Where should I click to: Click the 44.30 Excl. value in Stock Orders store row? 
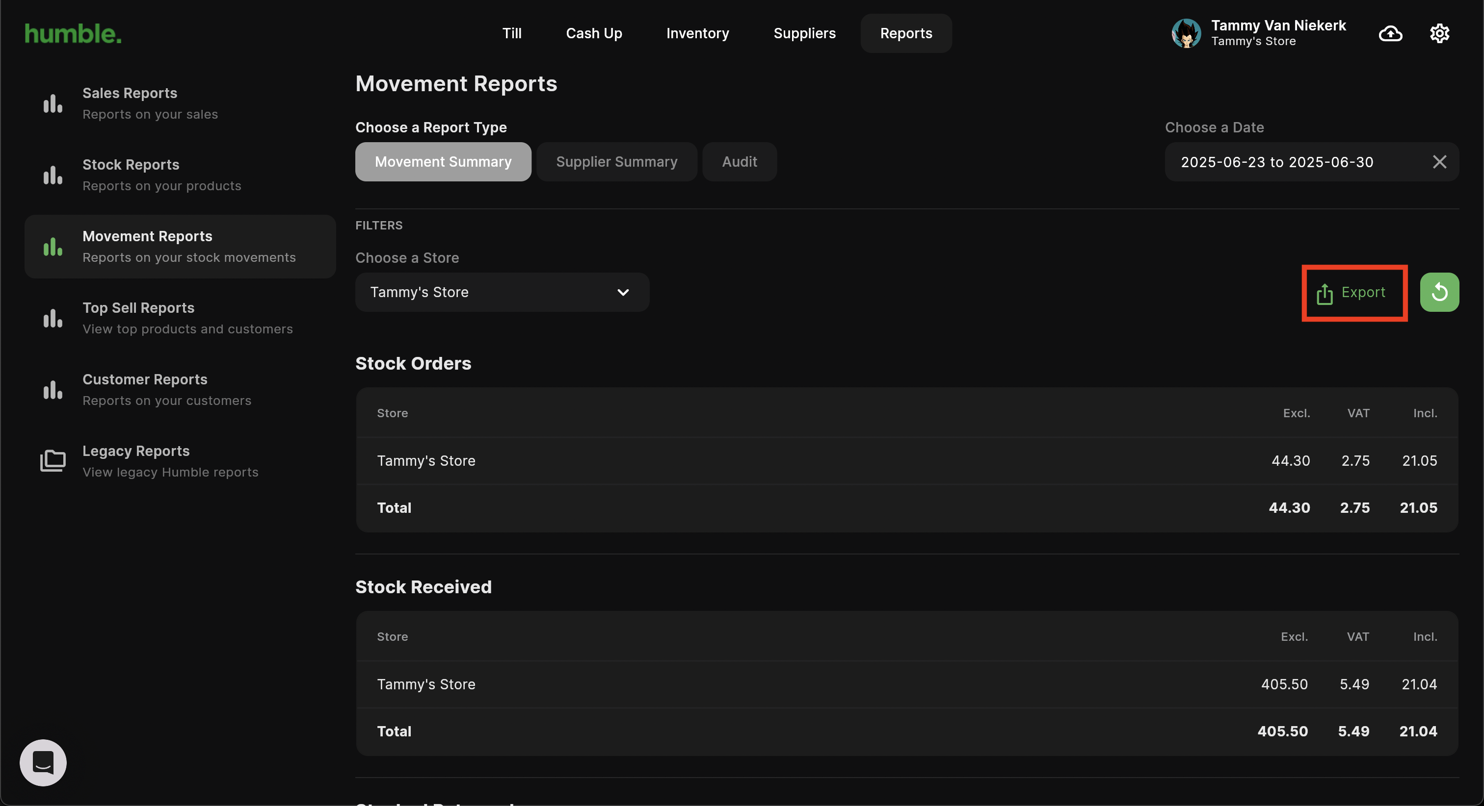(1291, 460)
